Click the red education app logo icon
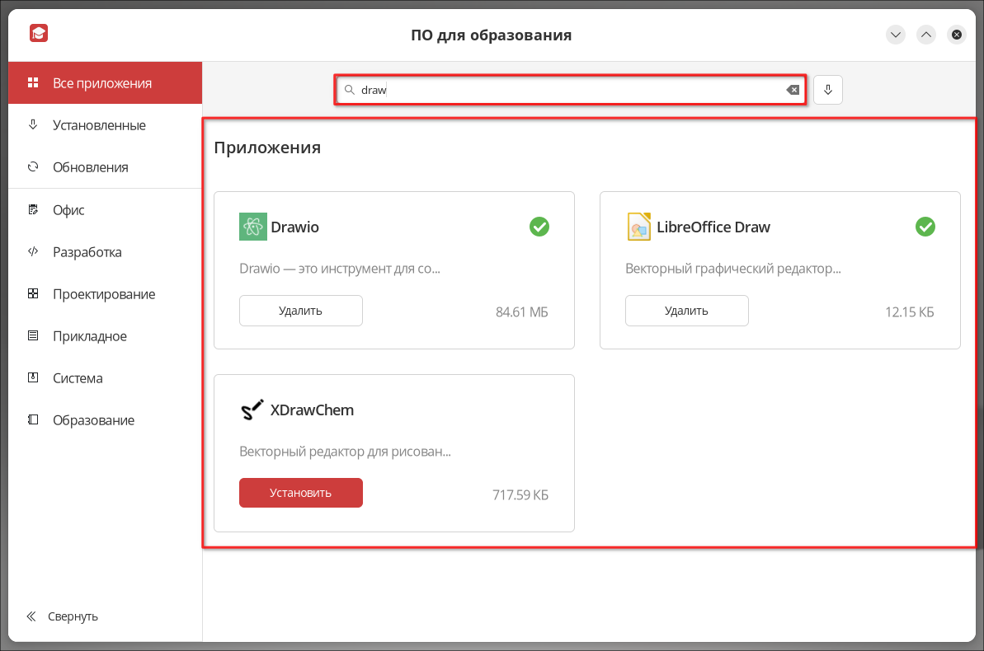984x651 pixels. click(39, 33)
